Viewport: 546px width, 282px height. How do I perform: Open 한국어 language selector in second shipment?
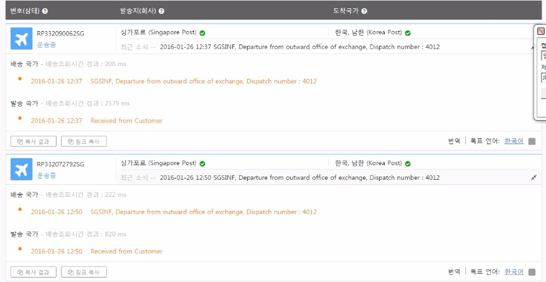514,272
